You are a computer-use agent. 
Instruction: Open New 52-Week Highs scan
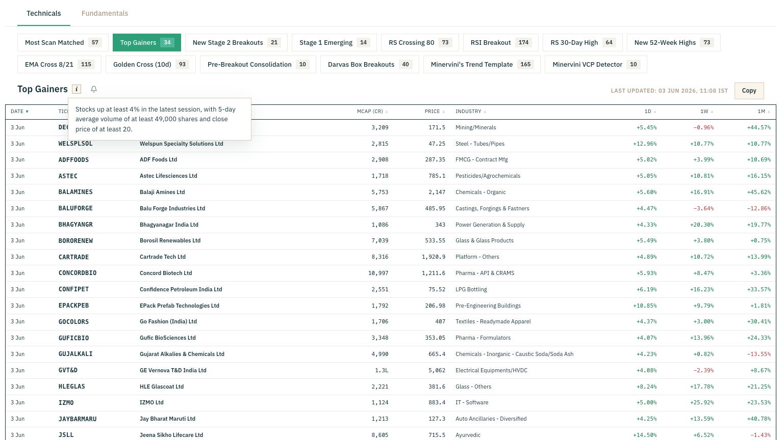[673, 43]
